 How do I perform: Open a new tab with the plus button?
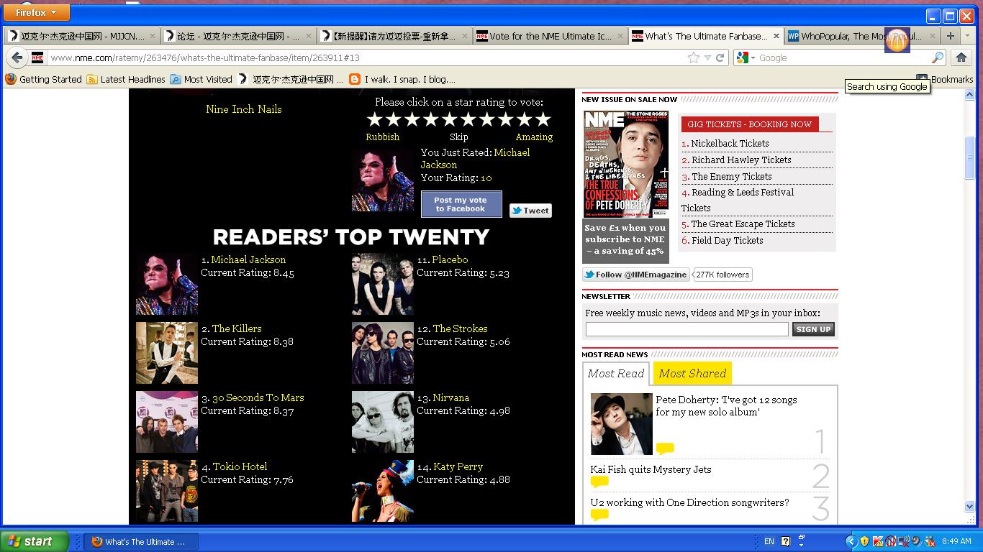click(x=951, y=36)
